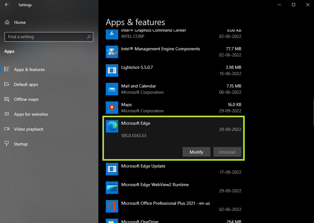Click the Offline maps icon
Screen dimensions: 314x223
pyautogui.click(x=6, y=99)
